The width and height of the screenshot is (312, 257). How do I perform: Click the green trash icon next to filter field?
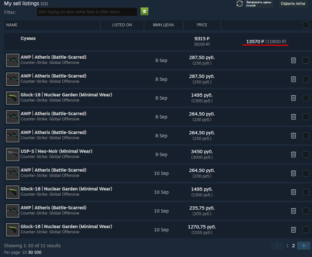pyautogui.click(x=144, y=11)
